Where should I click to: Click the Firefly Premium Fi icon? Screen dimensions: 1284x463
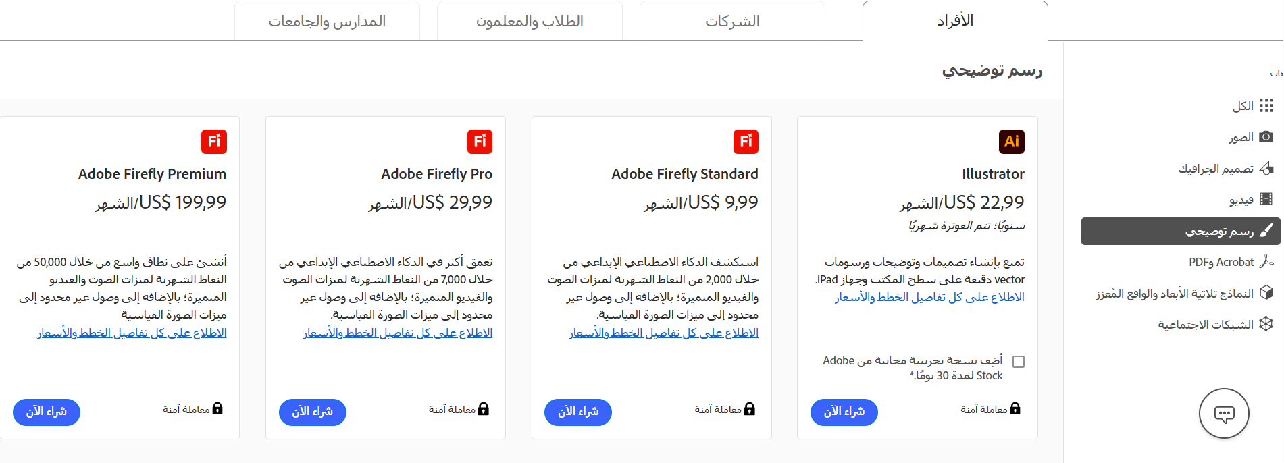tap(213, 142)
